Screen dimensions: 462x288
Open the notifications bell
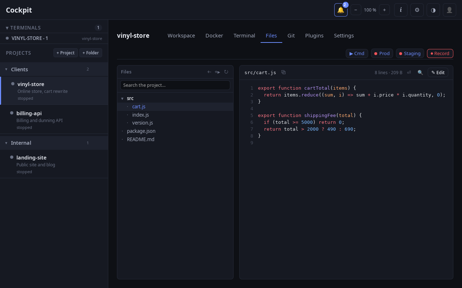pos(341,10)
